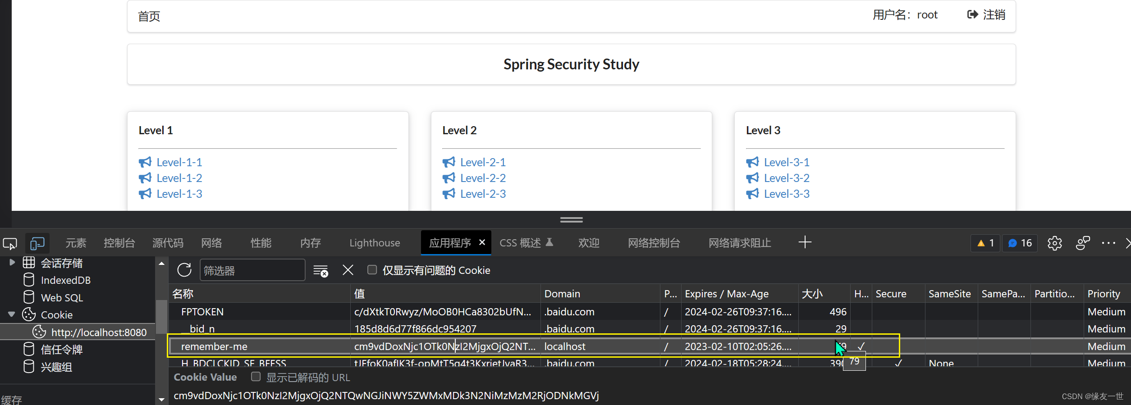The width and height of the screenshot is (1131, 405).
Task: Switch to the 性能 tab
Action: coord(261,243)
